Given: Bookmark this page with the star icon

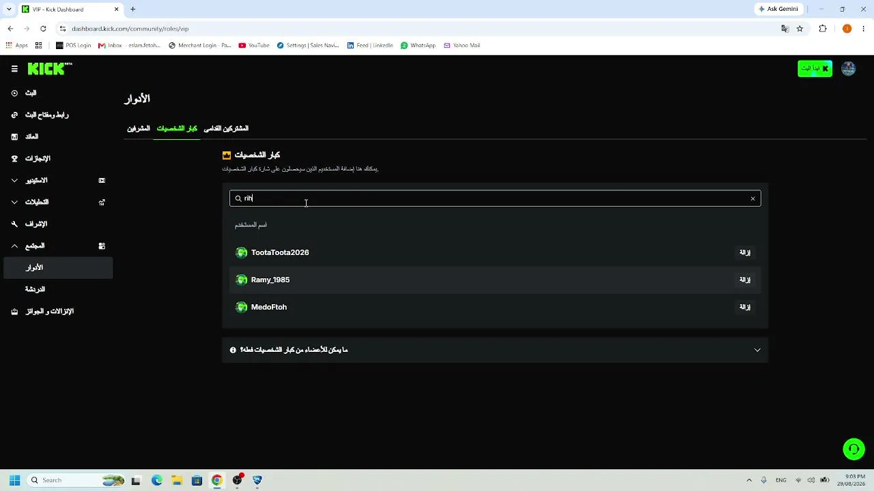Looking at the screenshot, I should click(x=800, y=29).
